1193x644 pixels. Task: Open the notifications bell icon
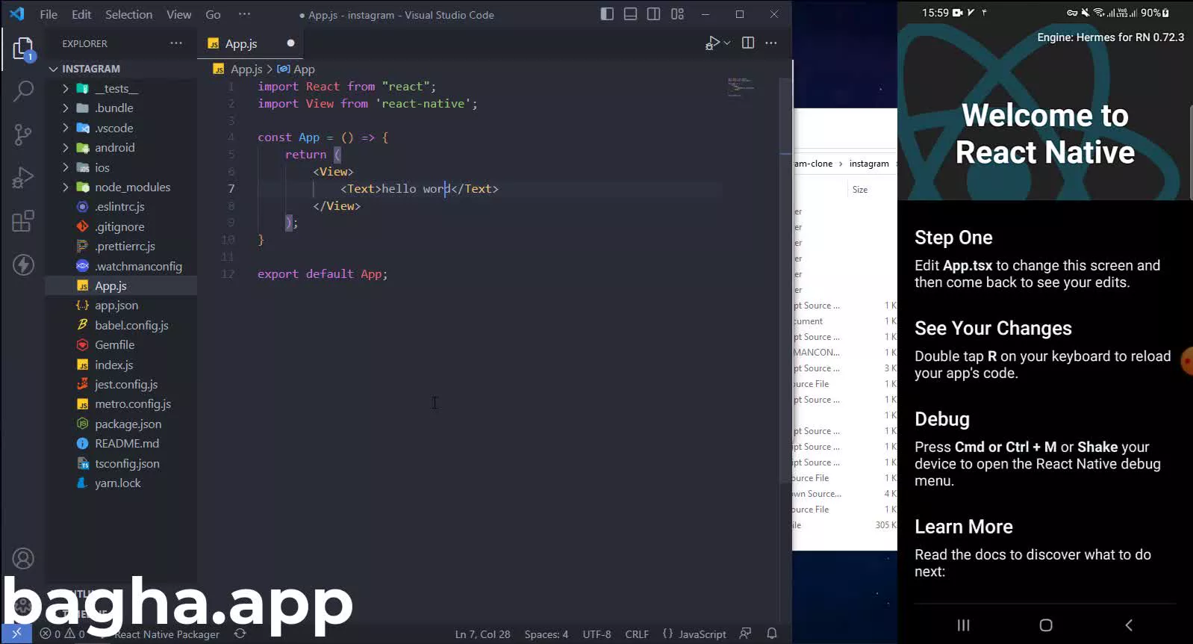pos(772,634)
